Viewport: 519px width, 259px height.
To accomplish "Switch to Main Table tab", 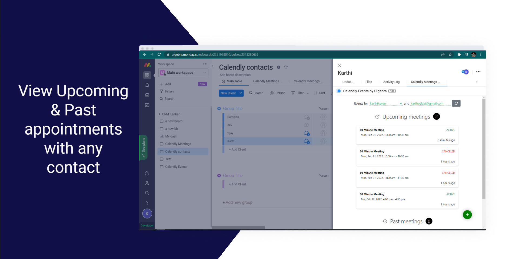I will pos(232,81).
